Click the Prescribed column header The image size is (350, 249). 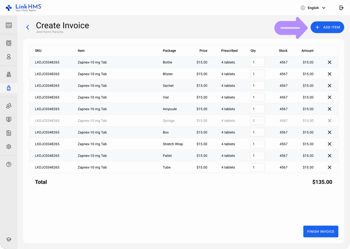point(229,51)
